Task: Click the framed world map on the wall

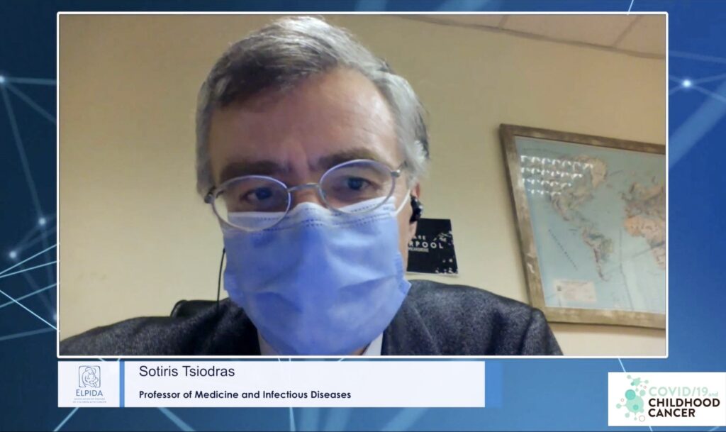Action: [x=584, y=225]
